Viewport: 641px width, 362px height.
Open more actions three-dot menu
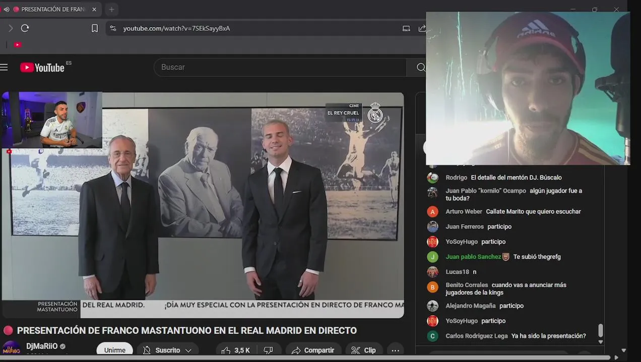[395, 350]
